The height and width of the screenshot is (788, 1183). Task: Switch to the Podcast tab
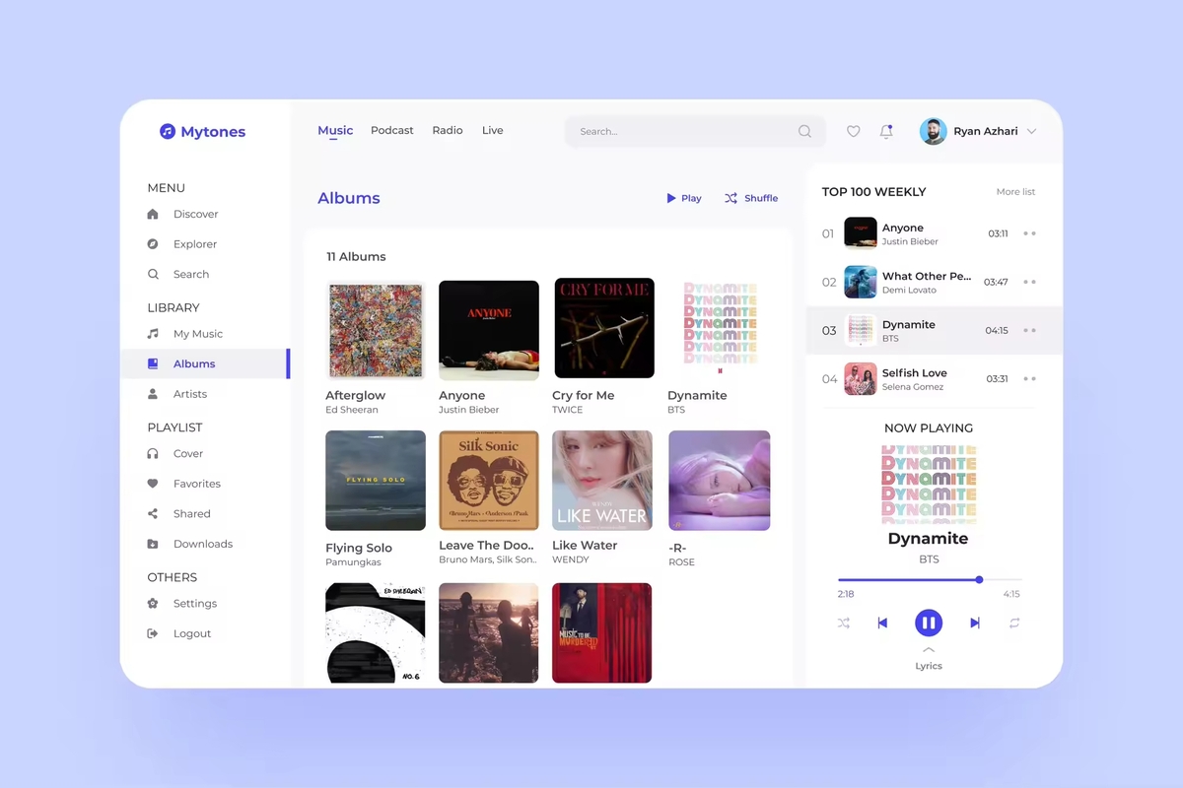[392, 130]
